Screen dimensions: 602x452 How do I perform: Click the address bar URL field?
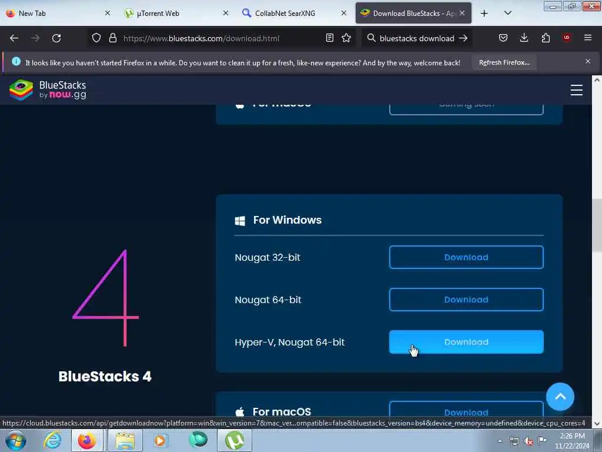coord(223,38)
